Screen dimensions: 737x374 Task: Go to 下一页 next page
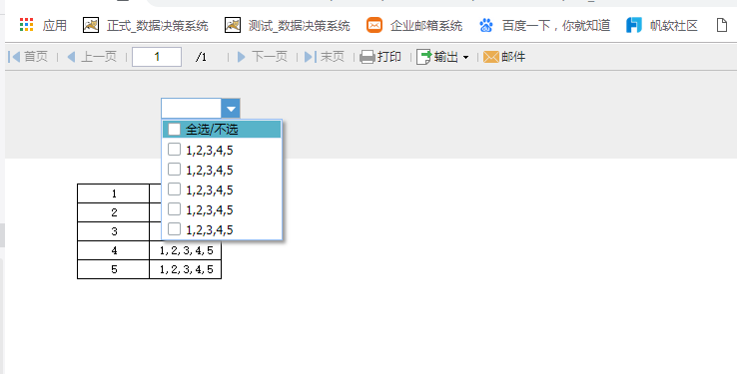pyautogui.click(x=263, y=57)
